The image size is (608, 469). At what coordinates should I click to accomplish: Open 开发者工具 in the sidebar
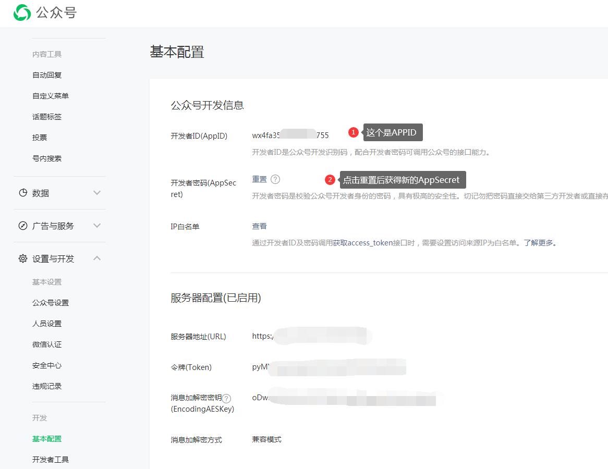click(x=51, y=460)
